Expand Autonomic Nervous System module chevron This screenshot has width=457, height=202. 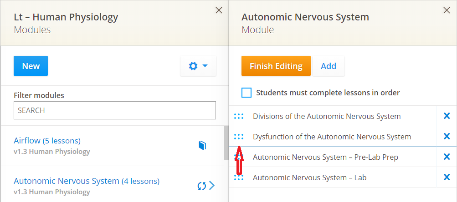tap(212, 186)
